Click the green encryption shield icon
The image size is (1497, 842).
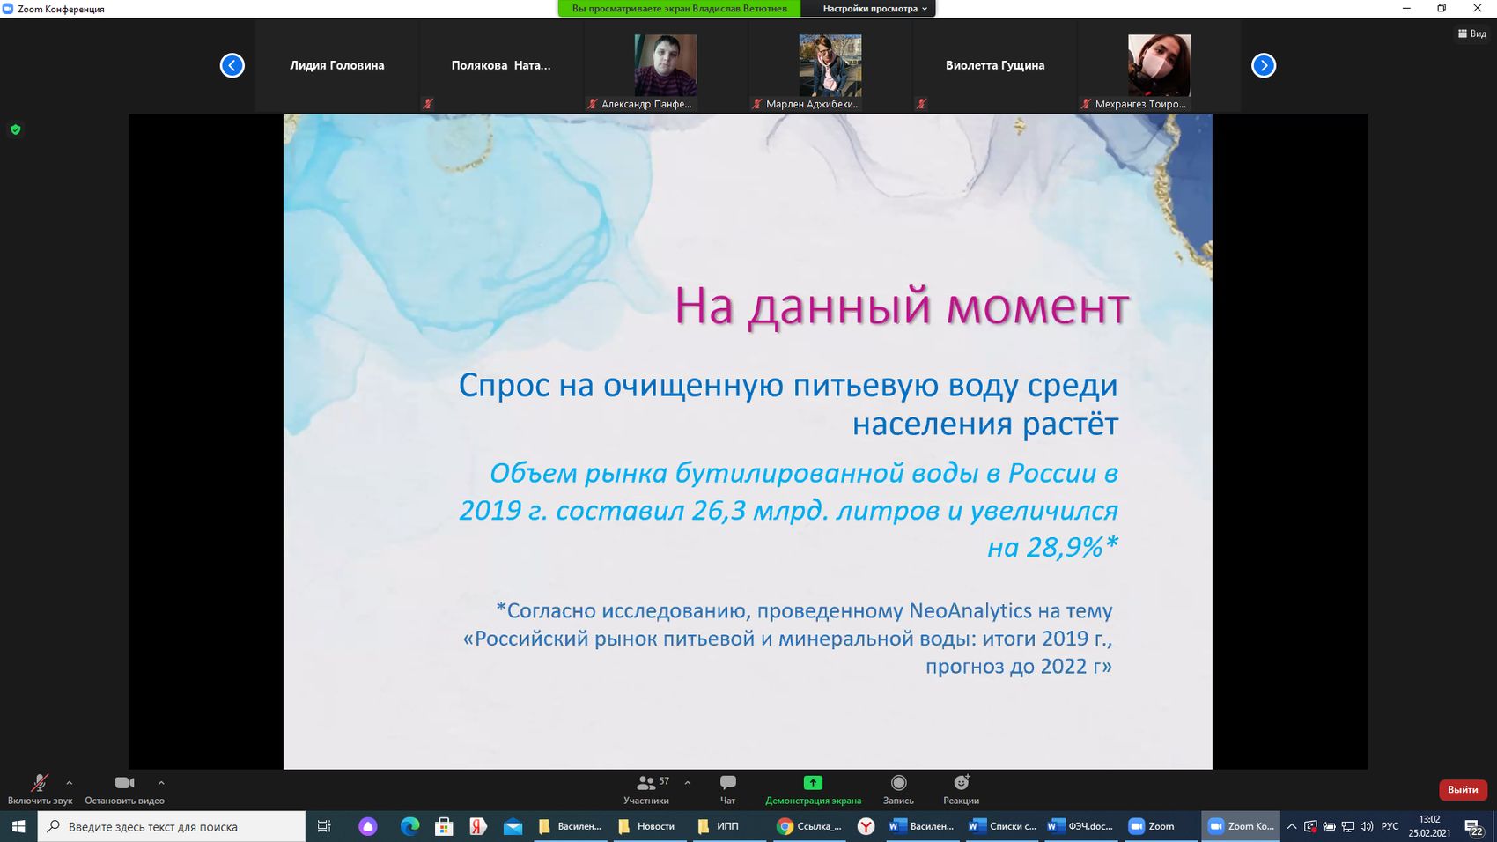pyautogui.click(x=15, y=129)
